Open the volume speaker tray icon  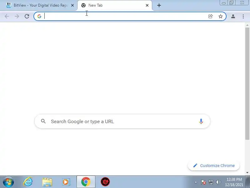(218, 182)
